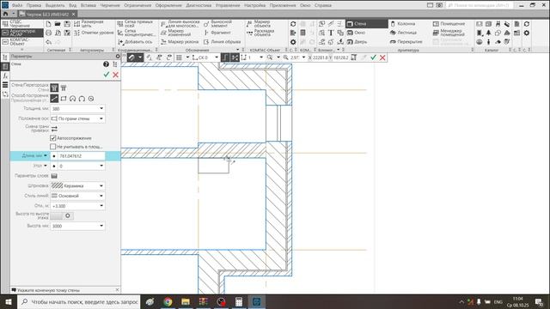The image size is (550, 309).
Task: Open Файл menu
Action: (17, 5)
